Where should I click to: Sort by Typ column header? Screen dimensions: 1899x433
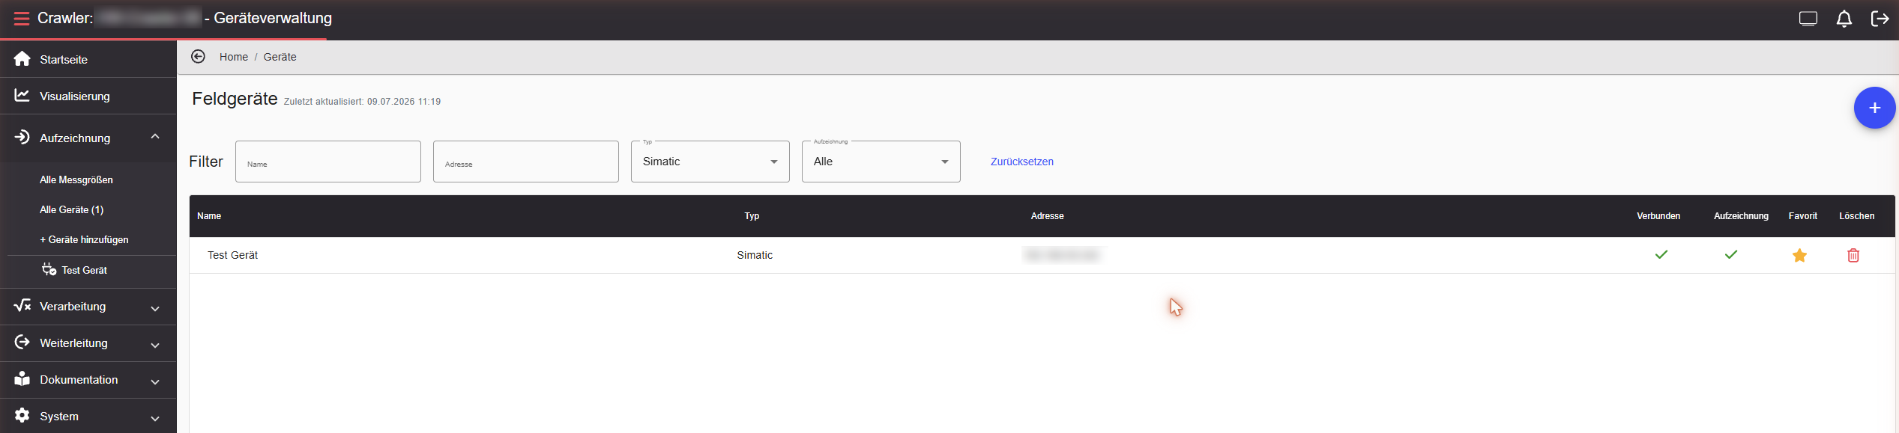point(752,216)
